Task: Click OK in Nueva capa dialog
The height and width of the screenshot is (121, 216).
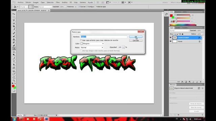Action: [136, 37]
